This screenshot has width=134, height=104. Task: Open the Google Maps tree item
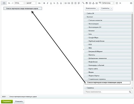coord(107,37)
